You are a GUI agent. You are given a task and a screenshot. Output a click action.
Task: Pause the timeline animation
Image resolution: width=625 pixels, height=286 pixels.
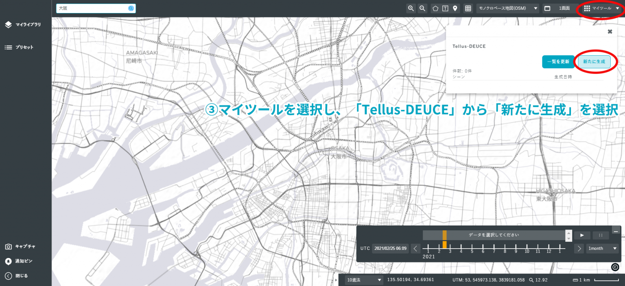click(x=601, y=235)
